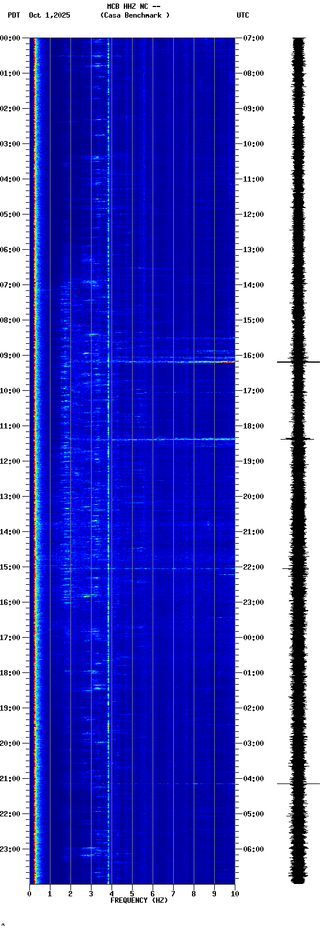This screenshot has width=324, height=931.
Task: Click the 06:00 UTC time label
Action: (254, 849)
